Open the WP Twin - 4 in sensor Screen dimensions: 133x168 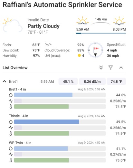(x=20, y=143)
